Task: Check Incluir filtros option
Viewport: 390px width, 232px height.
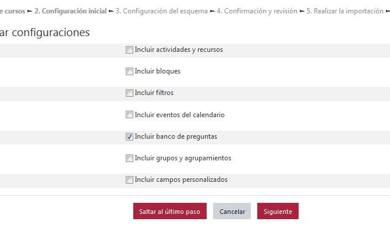Action: tap(129, 93)
